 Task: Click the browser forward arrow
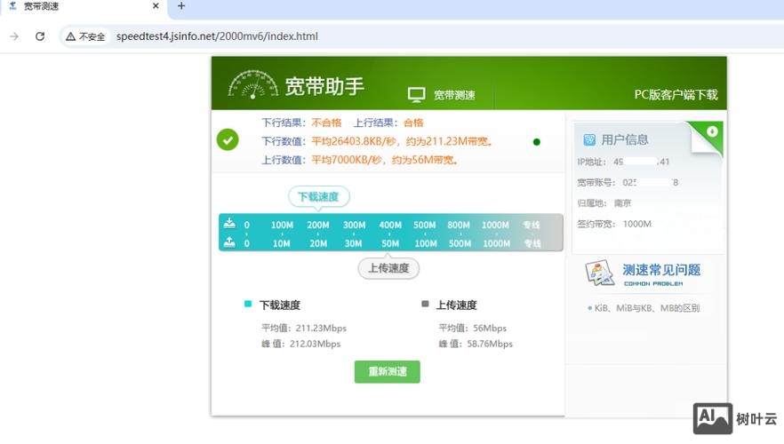pyautogui.click(x=14, y=36)
